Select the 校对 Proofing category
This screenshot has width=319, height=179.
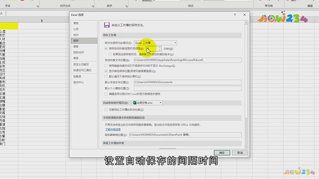click(84, 35)
